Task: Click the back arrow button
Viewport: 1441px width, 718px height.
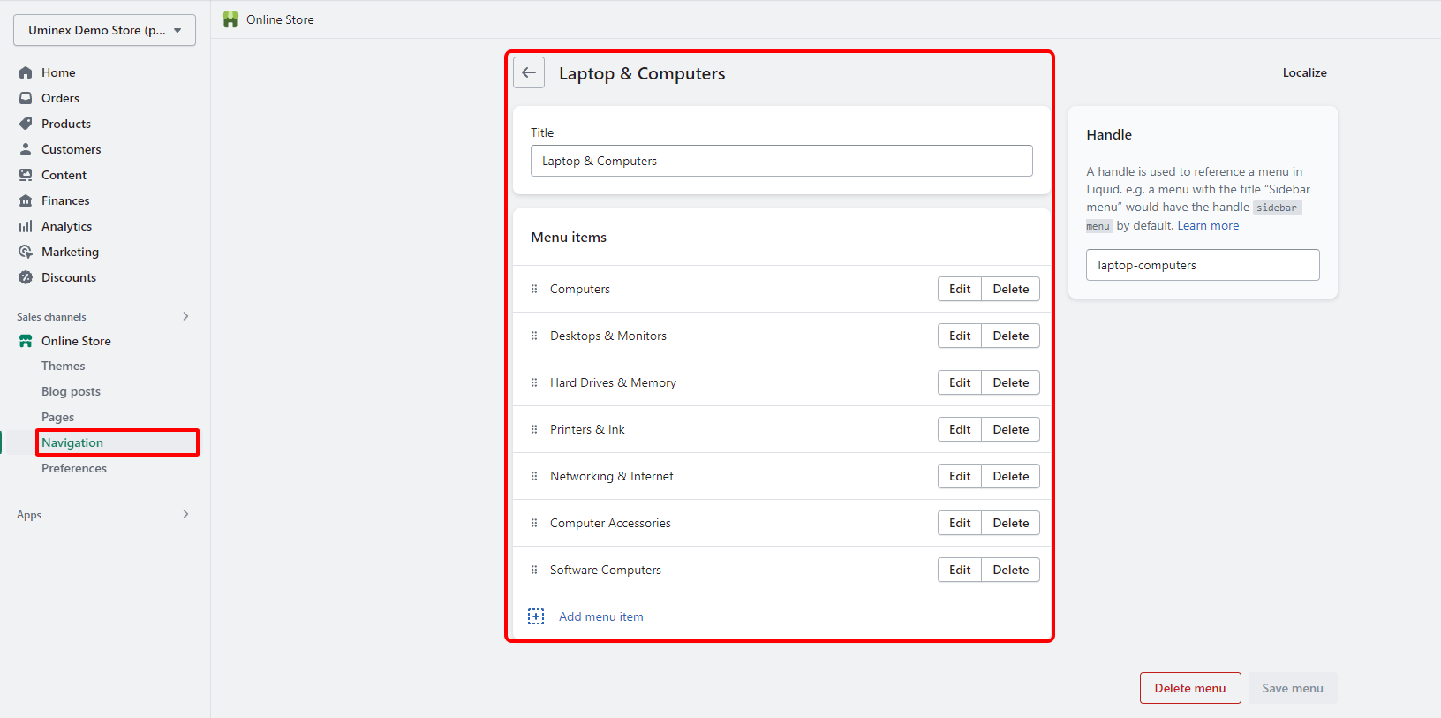Action: point(529,73)
